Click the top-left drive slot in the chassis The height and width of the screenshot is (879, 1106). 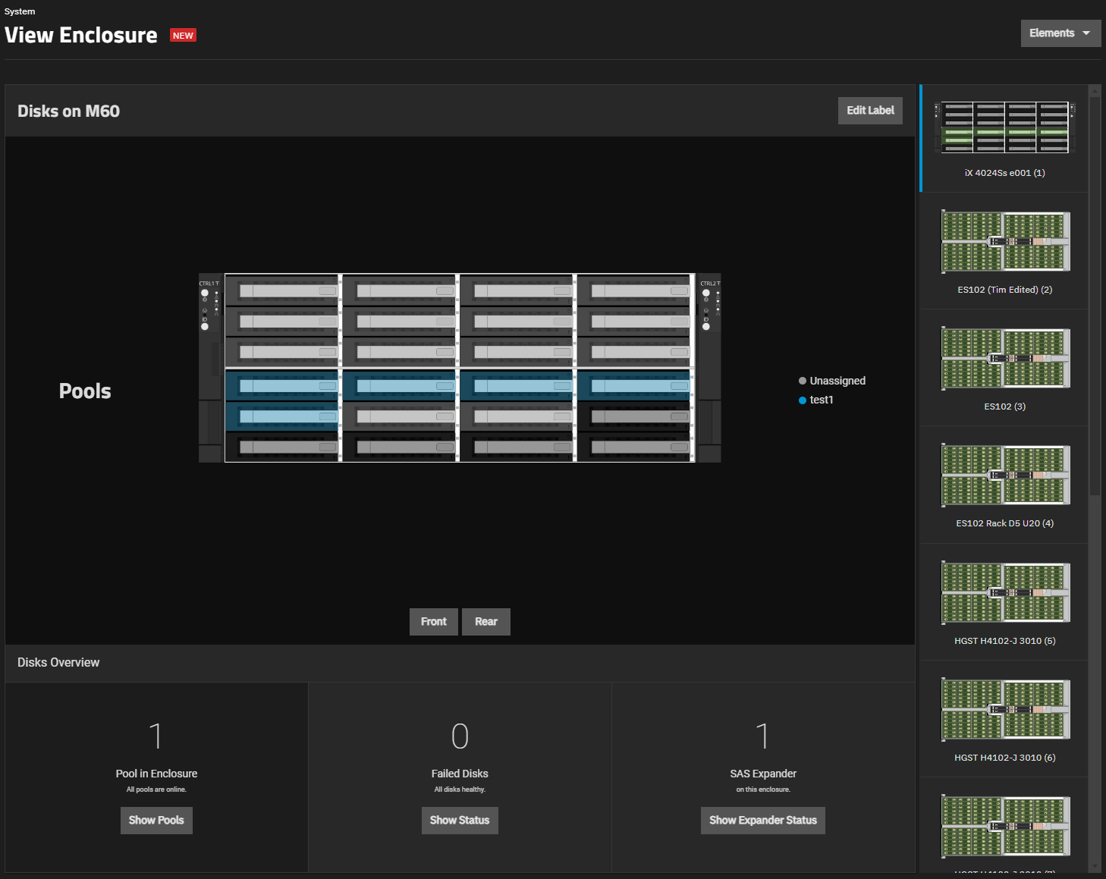pos(282,290)
